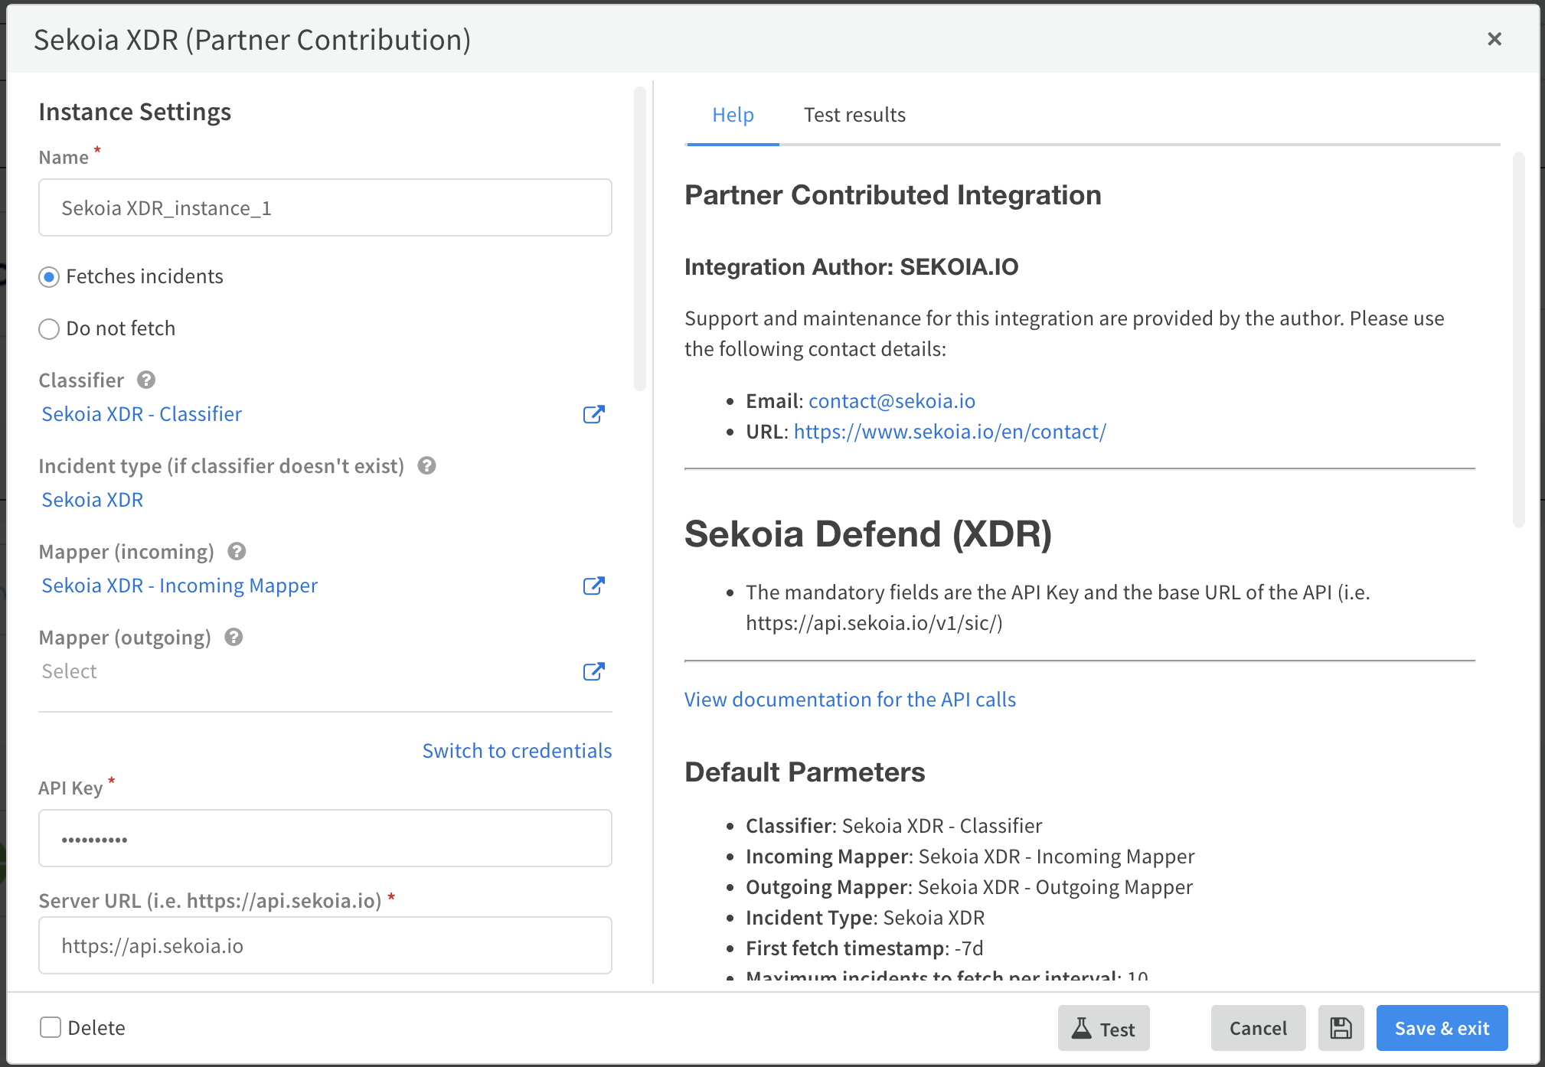Click Incident type help question icon
1545x1067 pixels.
(x=426, y=465)
